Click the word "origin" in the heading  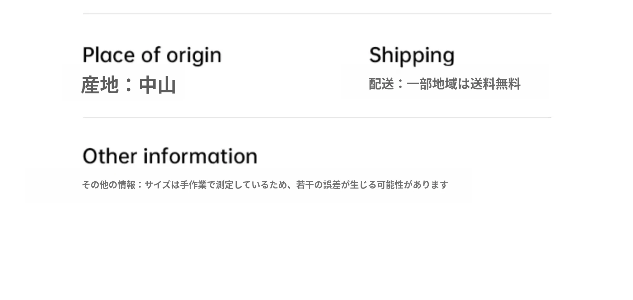pos(194,56)
